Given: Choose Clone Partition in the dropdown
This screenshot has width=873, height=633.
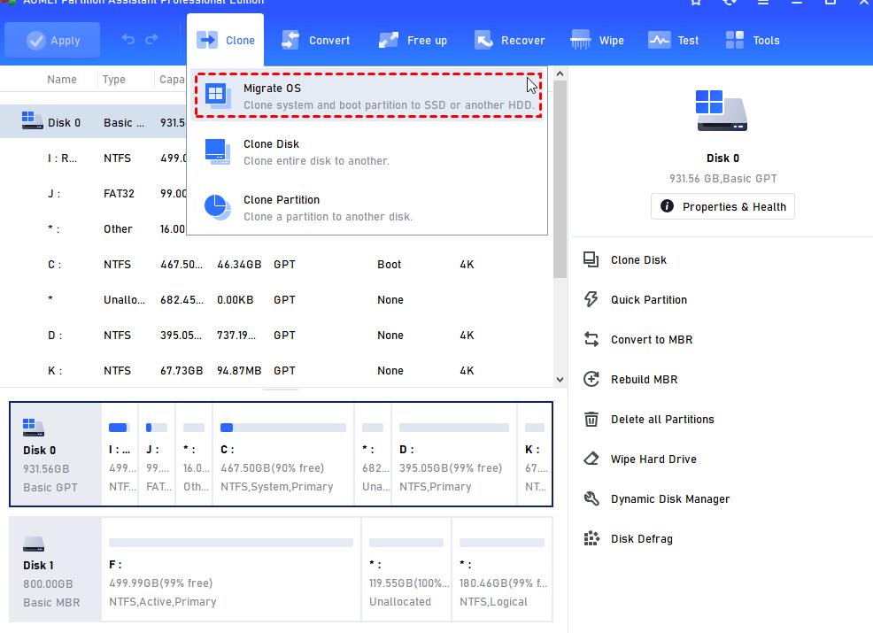Looking at the screenshot, I should point(367,208).
